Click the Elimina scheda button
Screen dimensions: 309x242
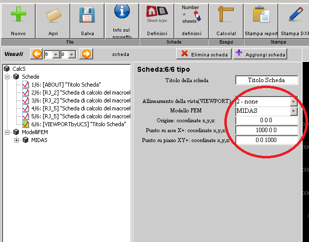pos(204,54)
